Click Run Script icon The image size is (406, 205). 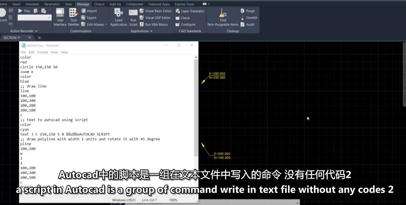pyautogui.click(x=133, y=17)
